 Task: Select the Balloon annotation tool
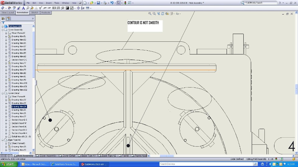point(28,8)
